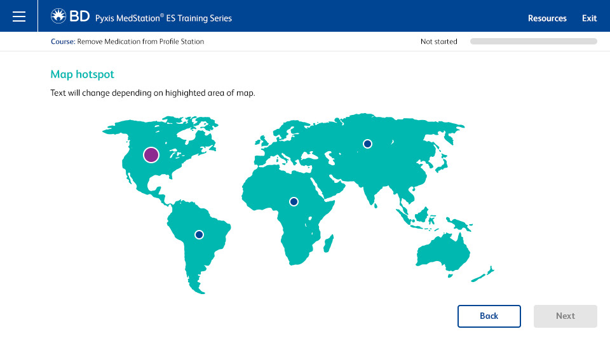Viewport: 610px width, 343px height.
Task: Click the Remove Medication from Profile Station course name
Action: pyautogui.click(x=140, y=42)
